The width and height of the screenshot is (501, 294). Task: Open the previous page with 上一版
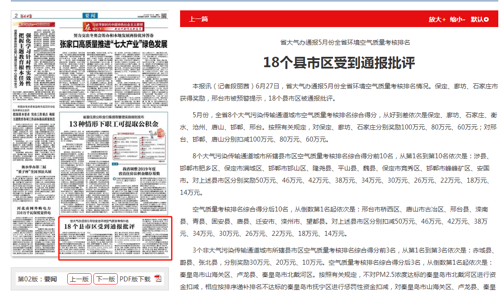click(79, 279)
